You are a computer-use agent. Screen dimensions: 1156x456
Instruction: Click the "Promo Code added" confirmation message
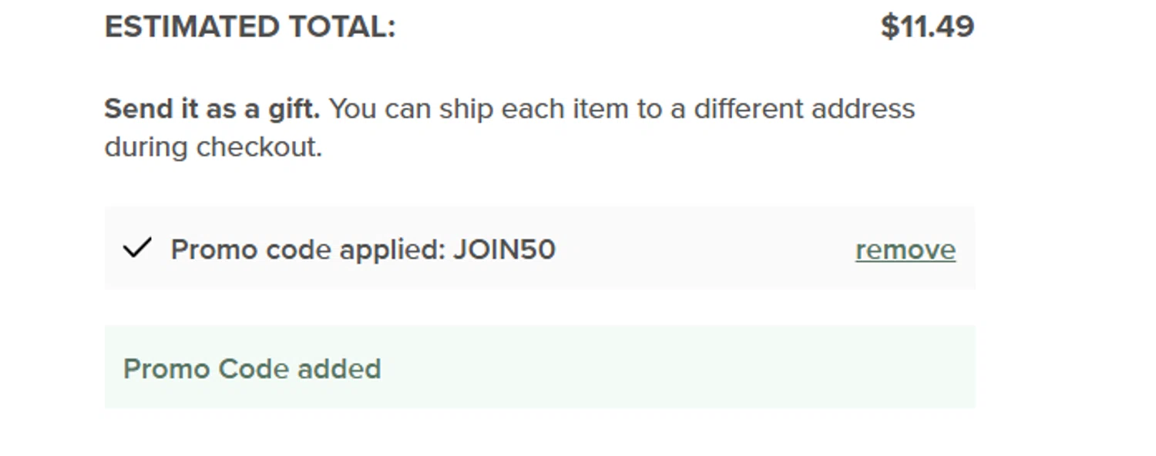click(x=252, y=369)
